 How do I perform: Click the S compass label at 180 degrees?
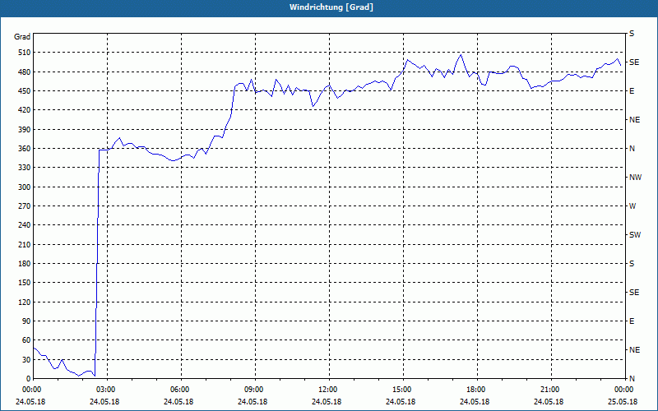pos(632,263)
